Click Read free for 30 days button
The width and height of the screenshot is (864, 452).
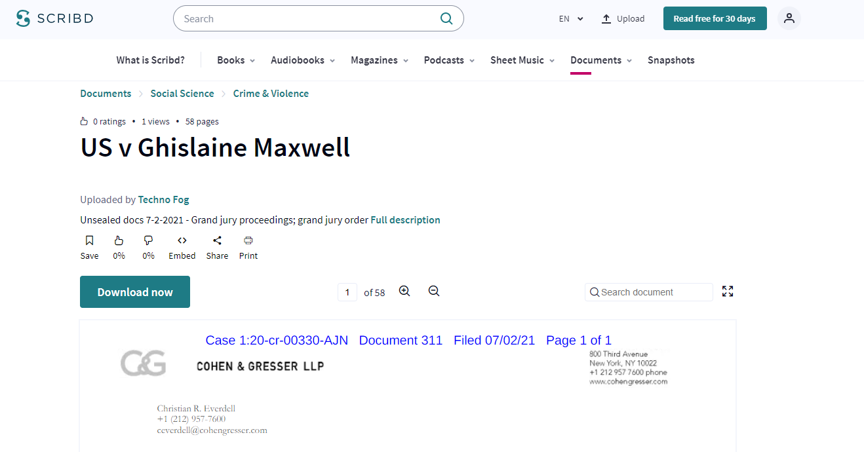[715, 18]
